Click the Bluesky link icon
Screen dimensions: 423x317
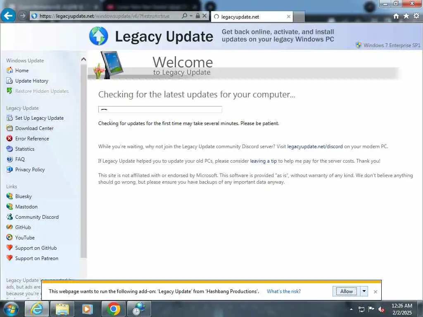(10, 196)
